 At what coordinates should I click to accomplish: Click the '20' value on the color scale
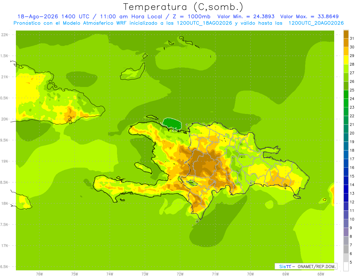[x=352, y=133]
